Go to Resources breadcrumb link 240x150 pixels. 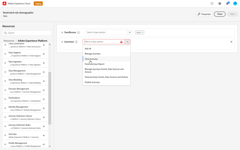point(9,41)
